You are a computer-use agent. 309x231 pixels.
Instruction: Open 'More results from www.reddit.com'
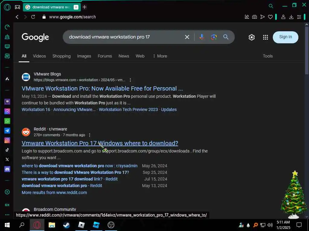coord(54,192)
